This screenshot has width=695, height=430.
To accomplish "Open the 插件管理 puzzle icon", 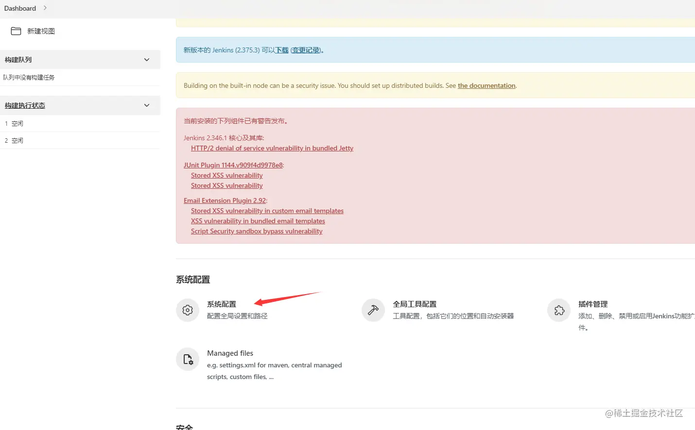I will [559, 310].
